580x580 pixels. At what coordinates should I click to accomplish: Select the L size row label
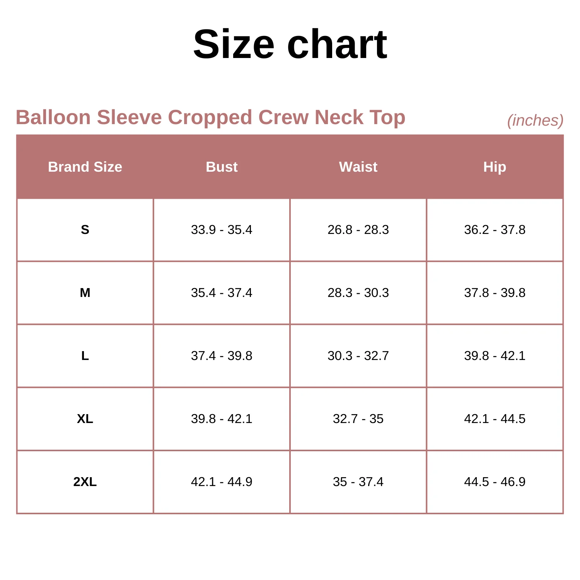click(85, 356)
